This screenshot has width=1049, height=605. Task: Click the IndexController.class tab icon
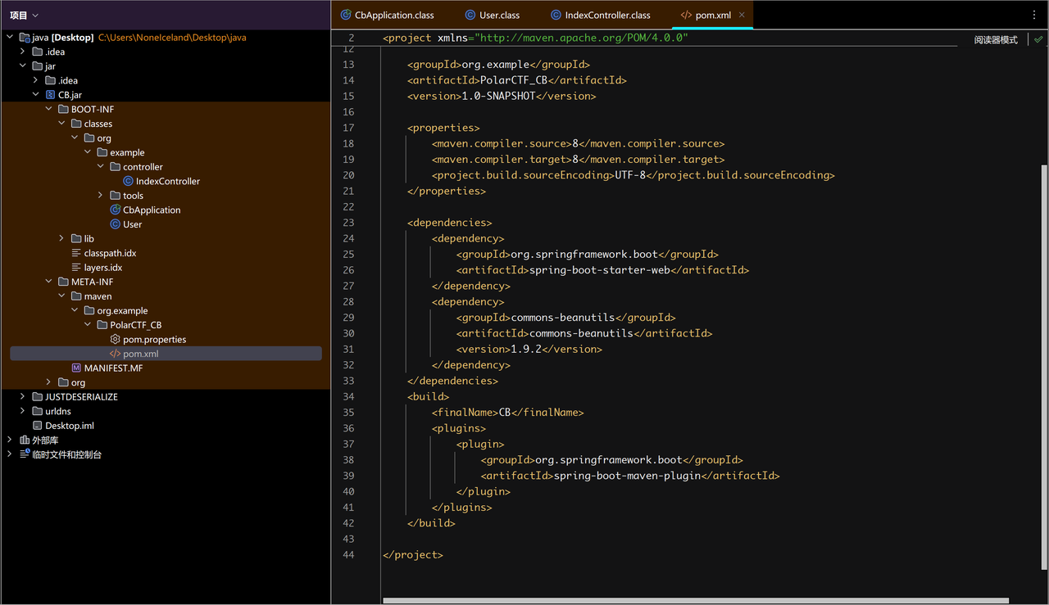pyautogui.click(x=556, y=15)
